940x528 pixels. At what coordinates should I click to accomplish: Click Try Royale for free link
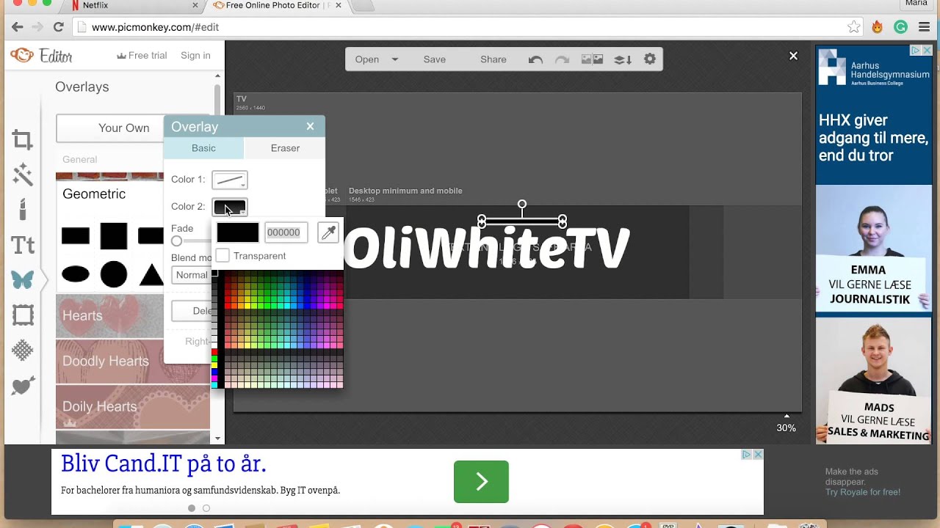[x=863, y=492]
